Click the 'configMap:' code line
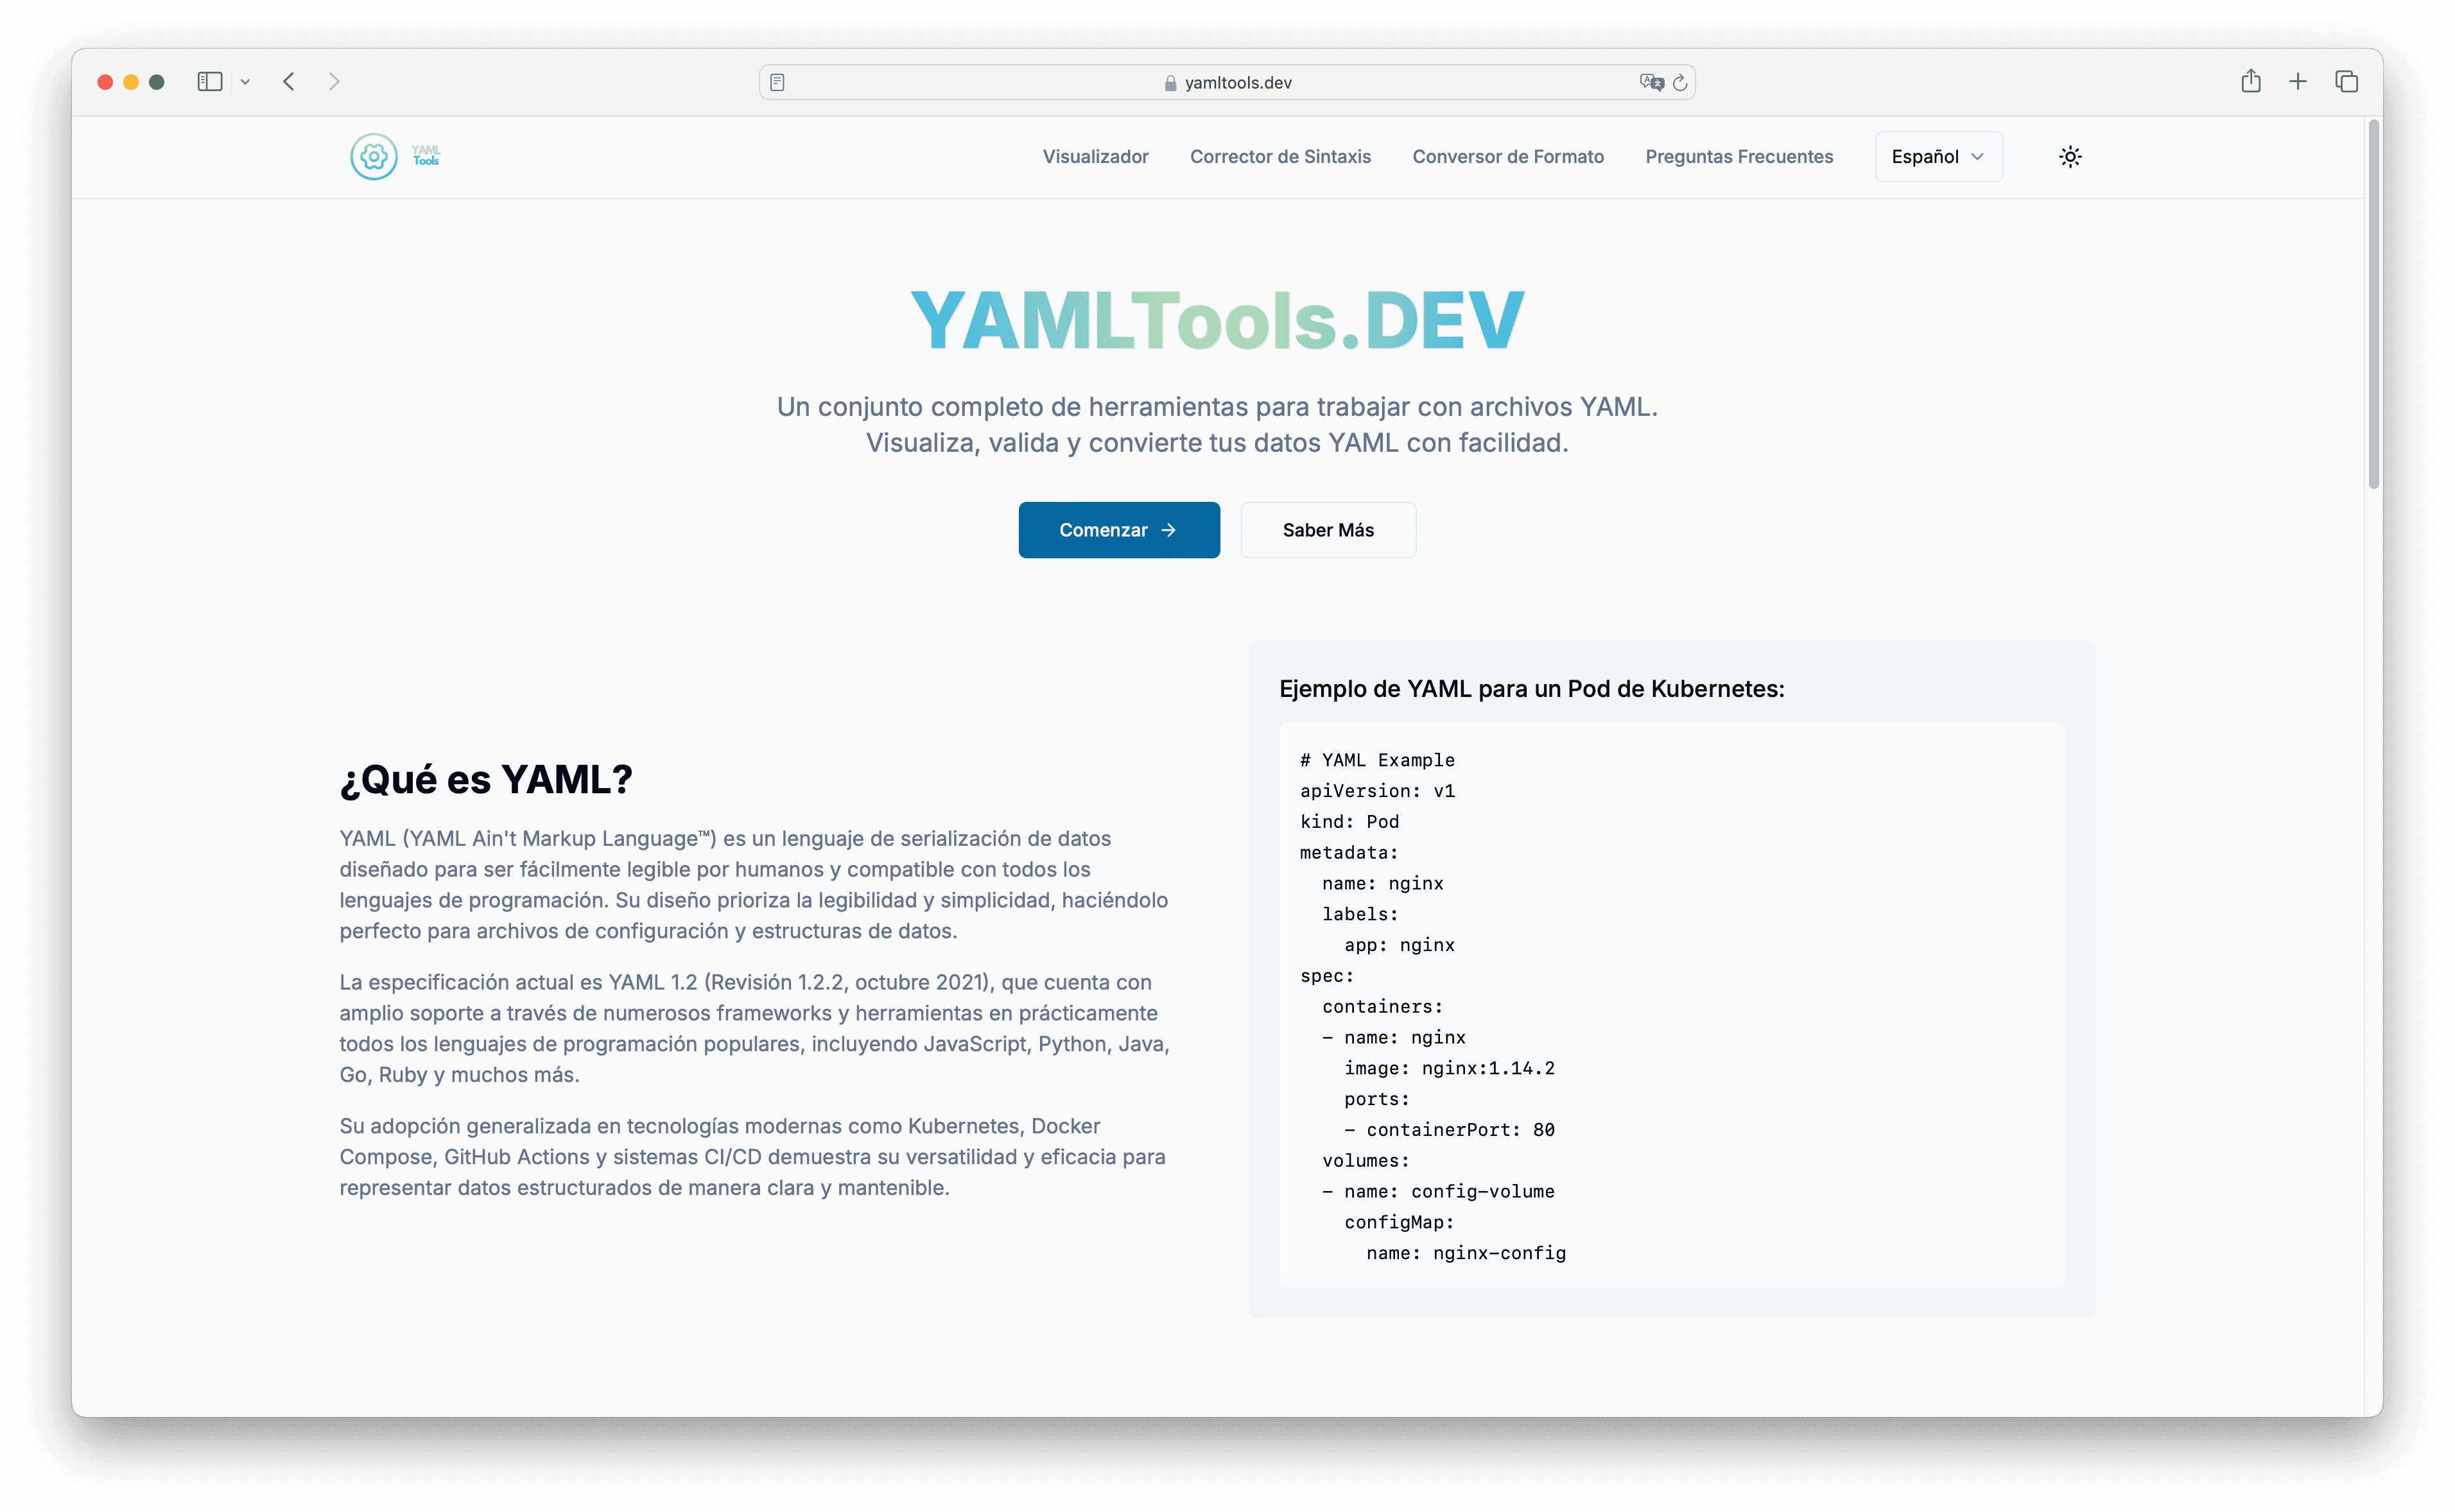The height and width of the screenshot is (1512, 2455). (x=1398, y=1222)
